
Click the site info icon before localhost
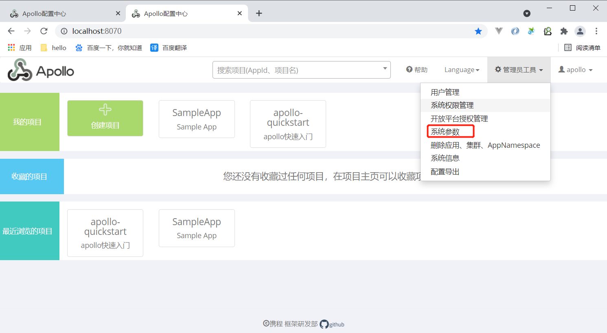pos(64,31)
